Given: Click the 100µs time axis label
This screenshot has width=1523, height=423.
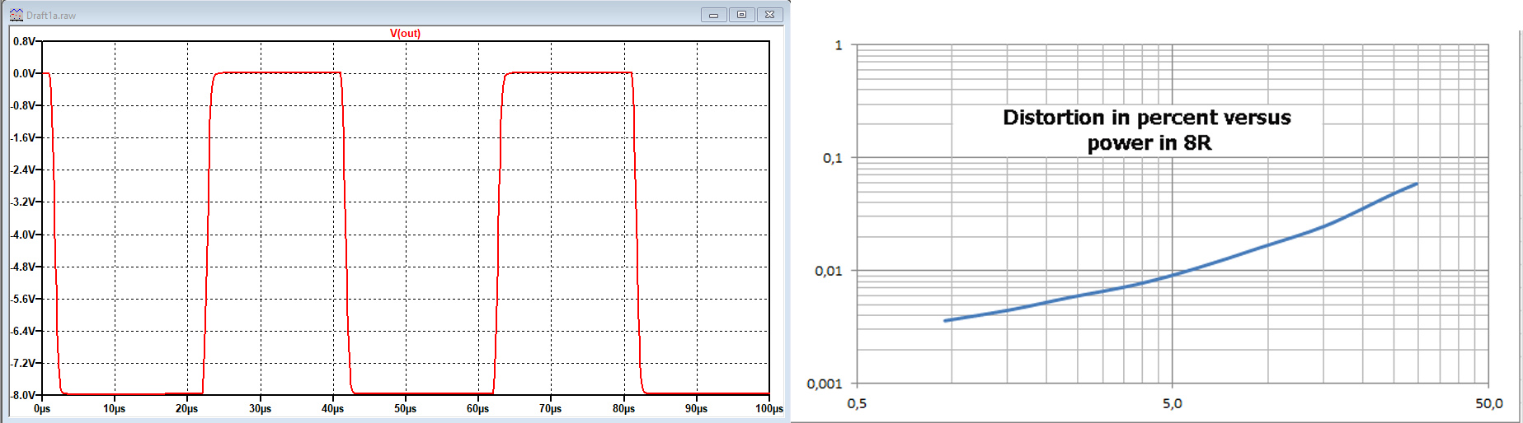Looking at the screenshot, I should tap(769, 408).
